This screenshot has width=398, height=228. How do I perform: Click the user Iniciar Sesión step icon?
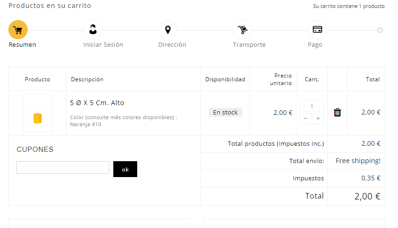click(x=93, y=30)
